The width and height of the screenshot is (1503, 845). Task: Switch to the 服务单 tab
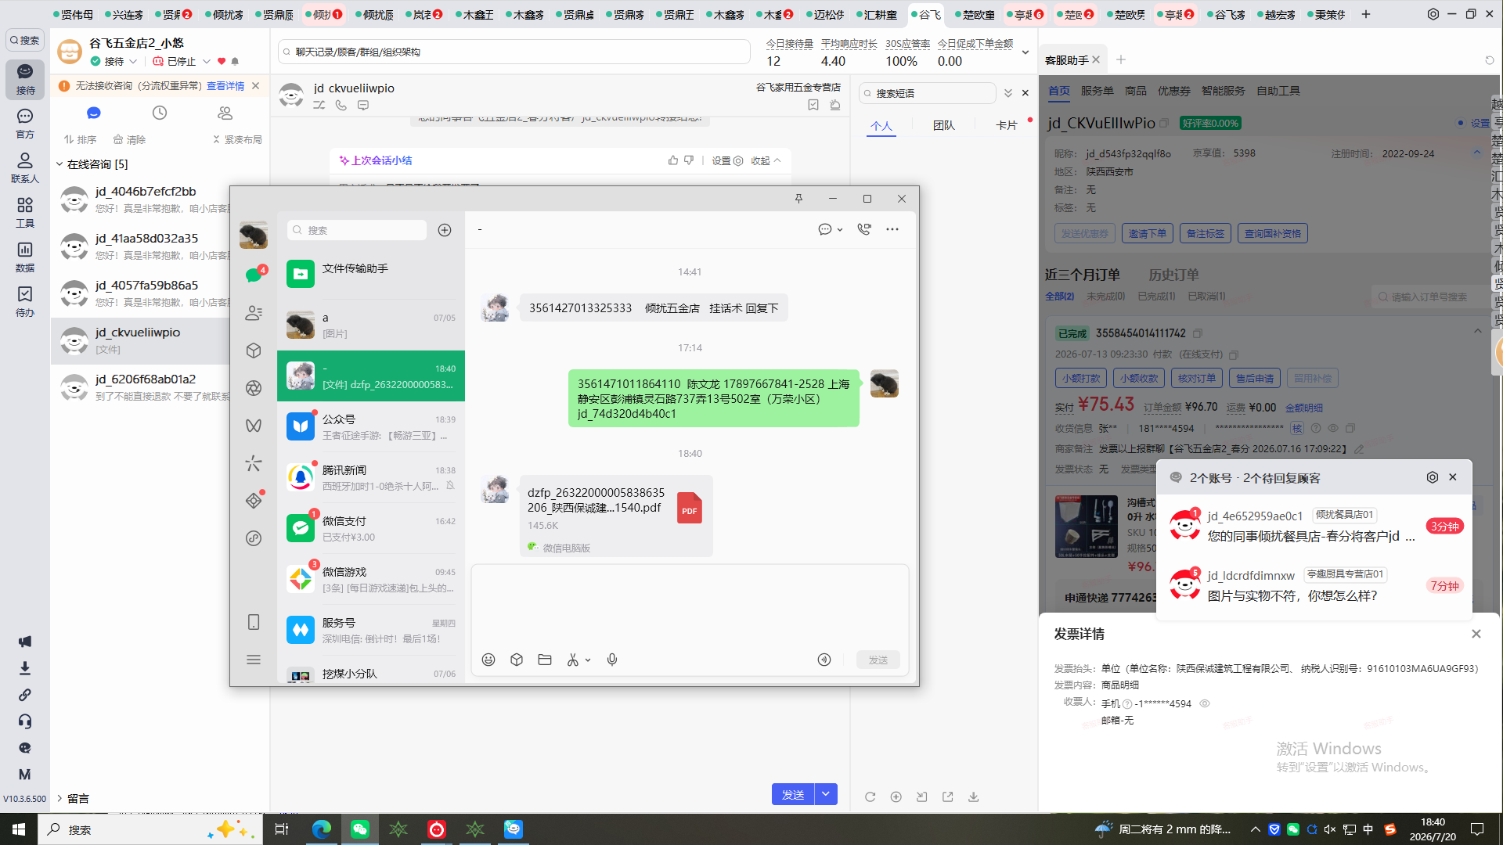pyautogui.click(x=1097, y=91)
